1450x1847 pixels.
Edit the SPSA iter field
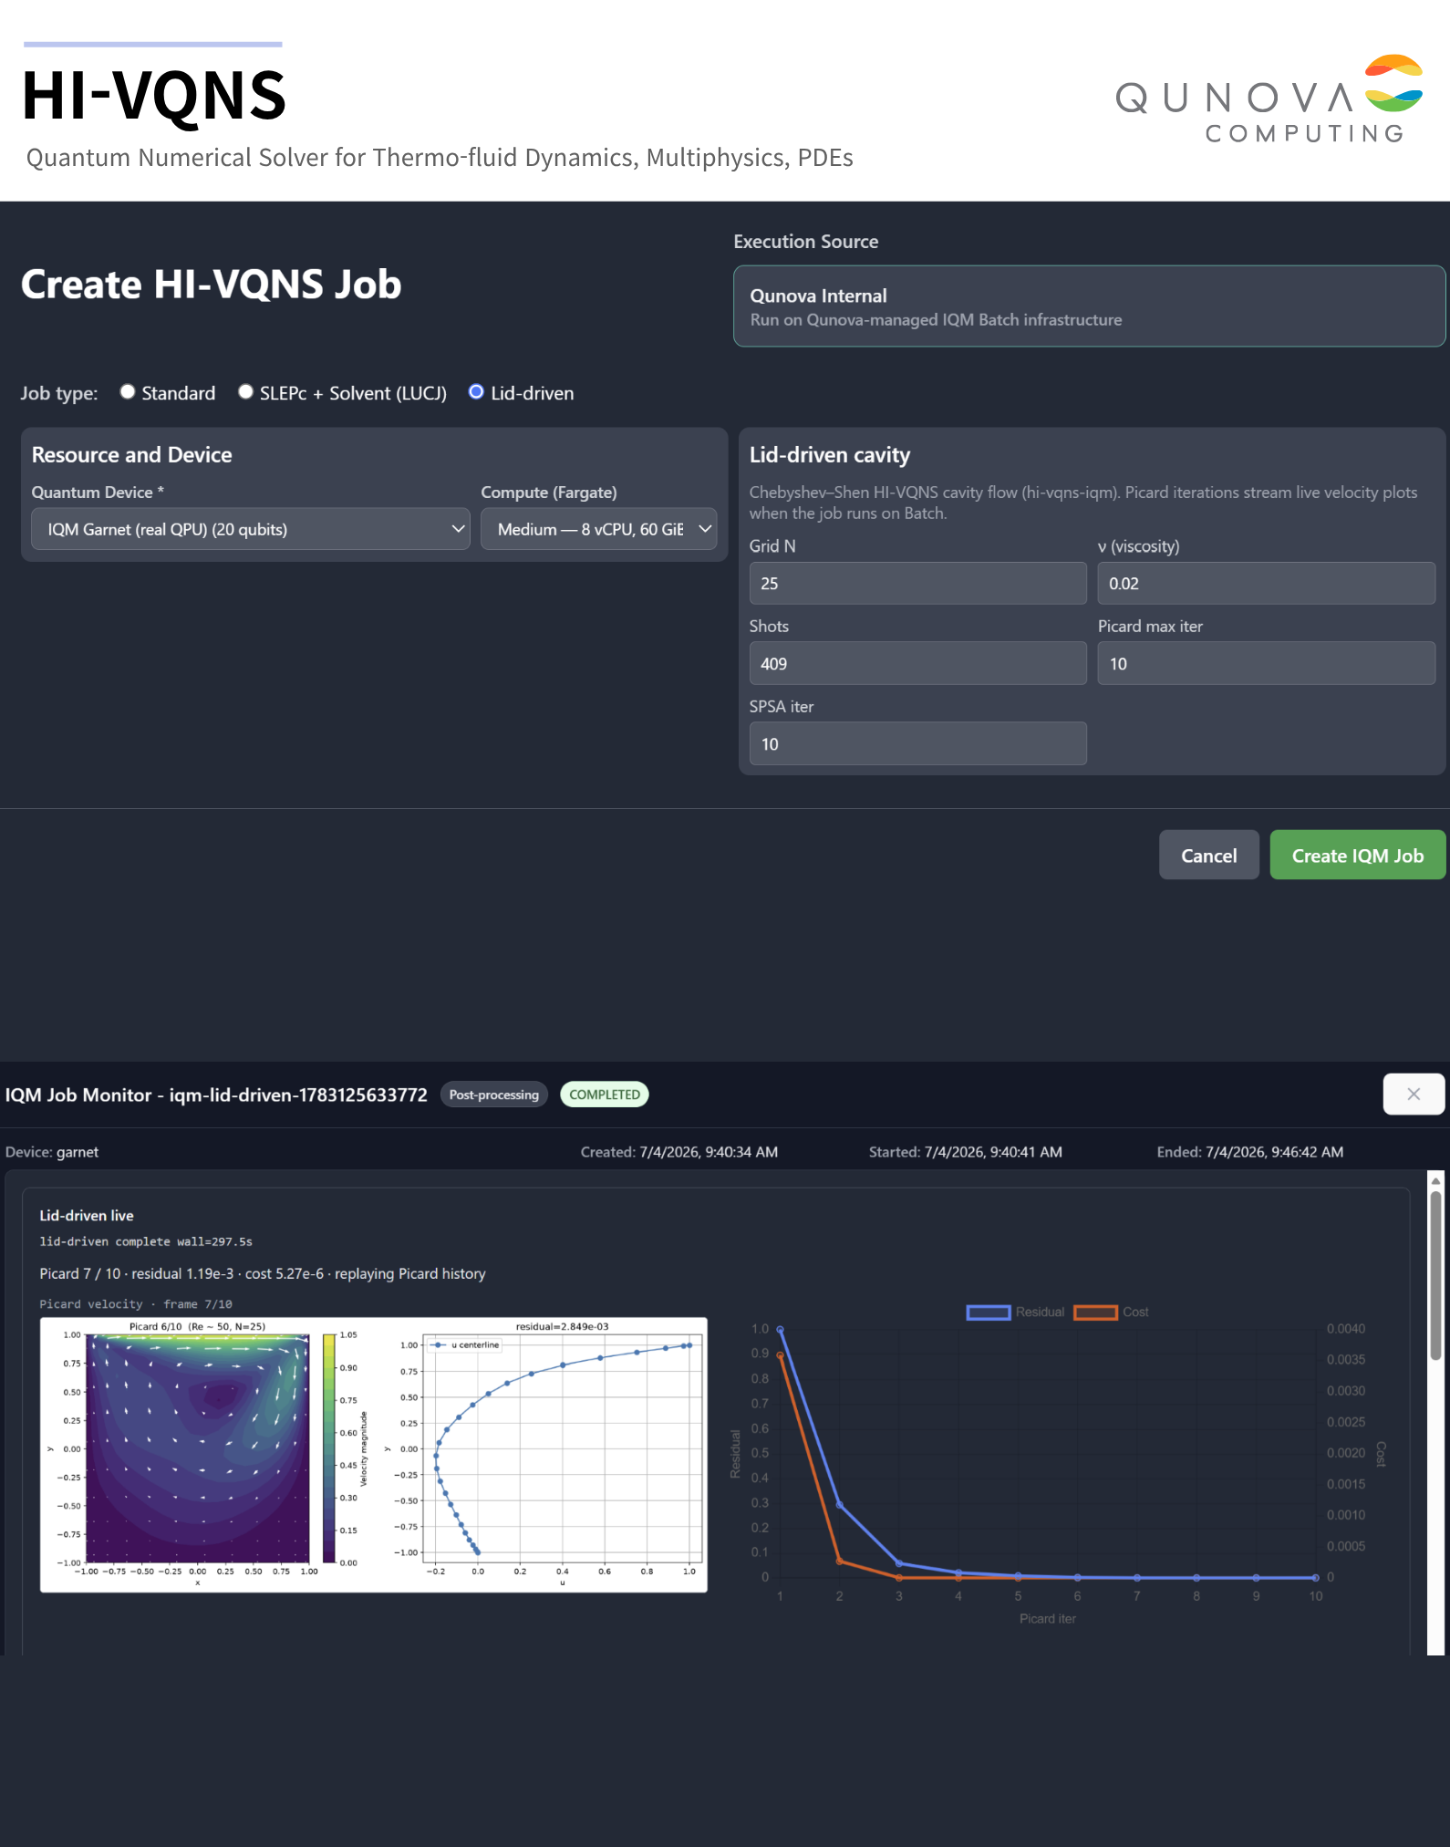tap(917, 743)
